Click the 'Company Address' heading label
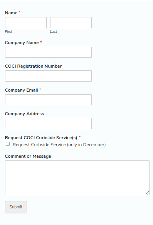153x225 pixels. coord(24,114)
